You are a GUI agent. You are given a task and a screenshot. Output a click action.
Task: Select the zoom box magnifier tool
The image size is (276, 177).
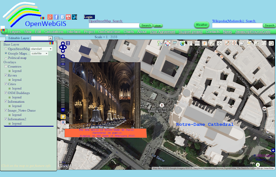tap(63, 122)
